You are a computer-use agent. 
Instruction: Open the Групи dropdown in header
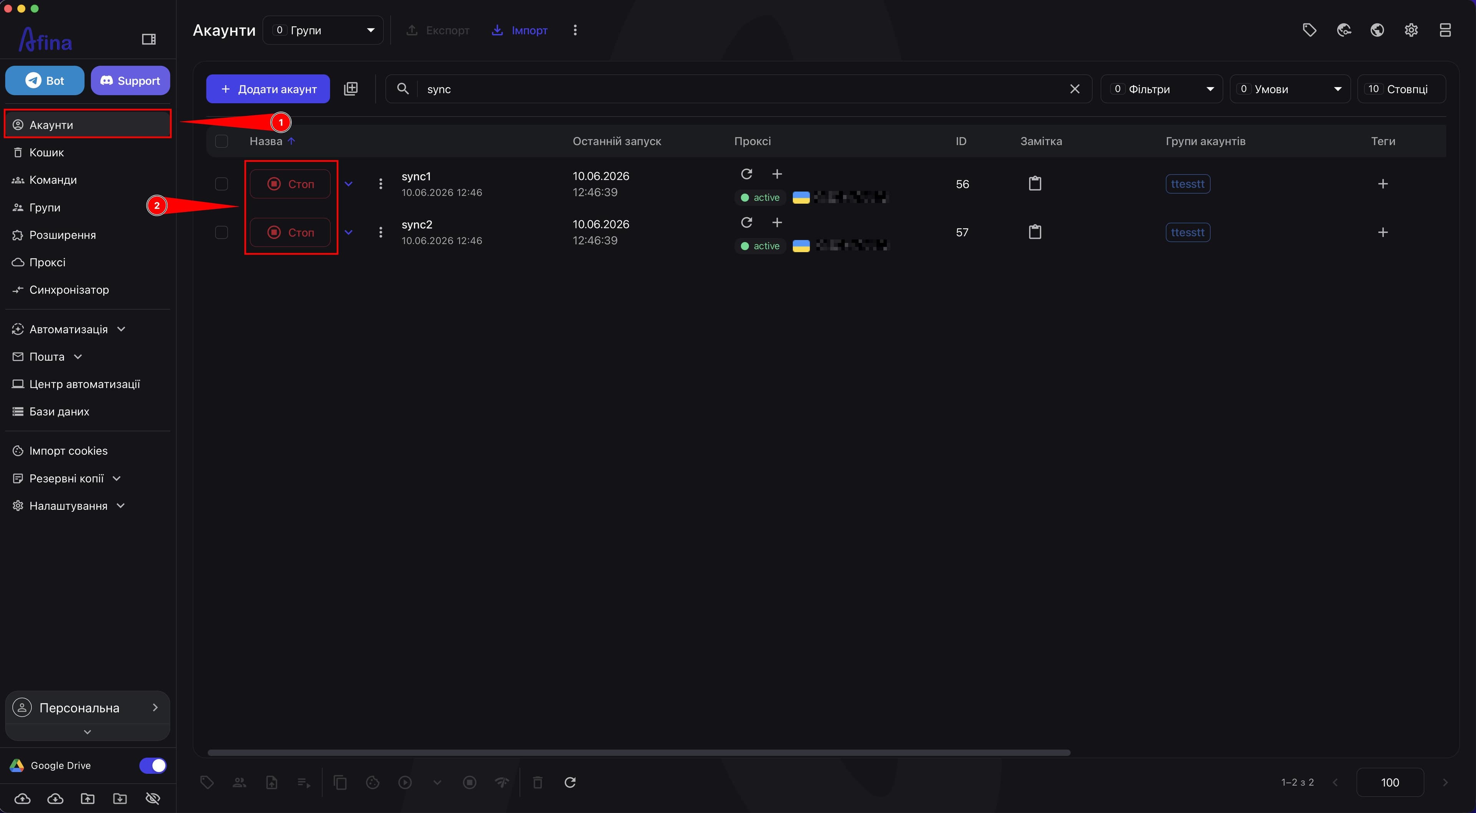tap(323, 30)
